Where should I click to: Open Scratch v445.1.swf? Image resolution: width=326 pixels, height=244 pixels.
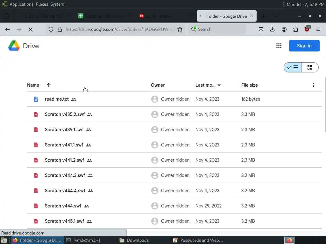point(64,221)
